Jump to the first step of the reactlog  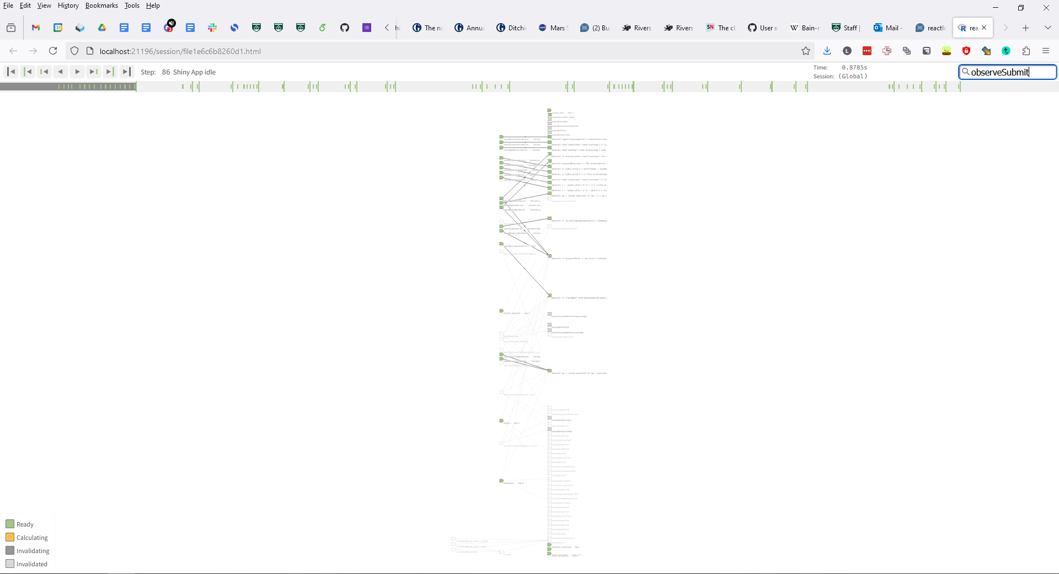click(11, 72)
